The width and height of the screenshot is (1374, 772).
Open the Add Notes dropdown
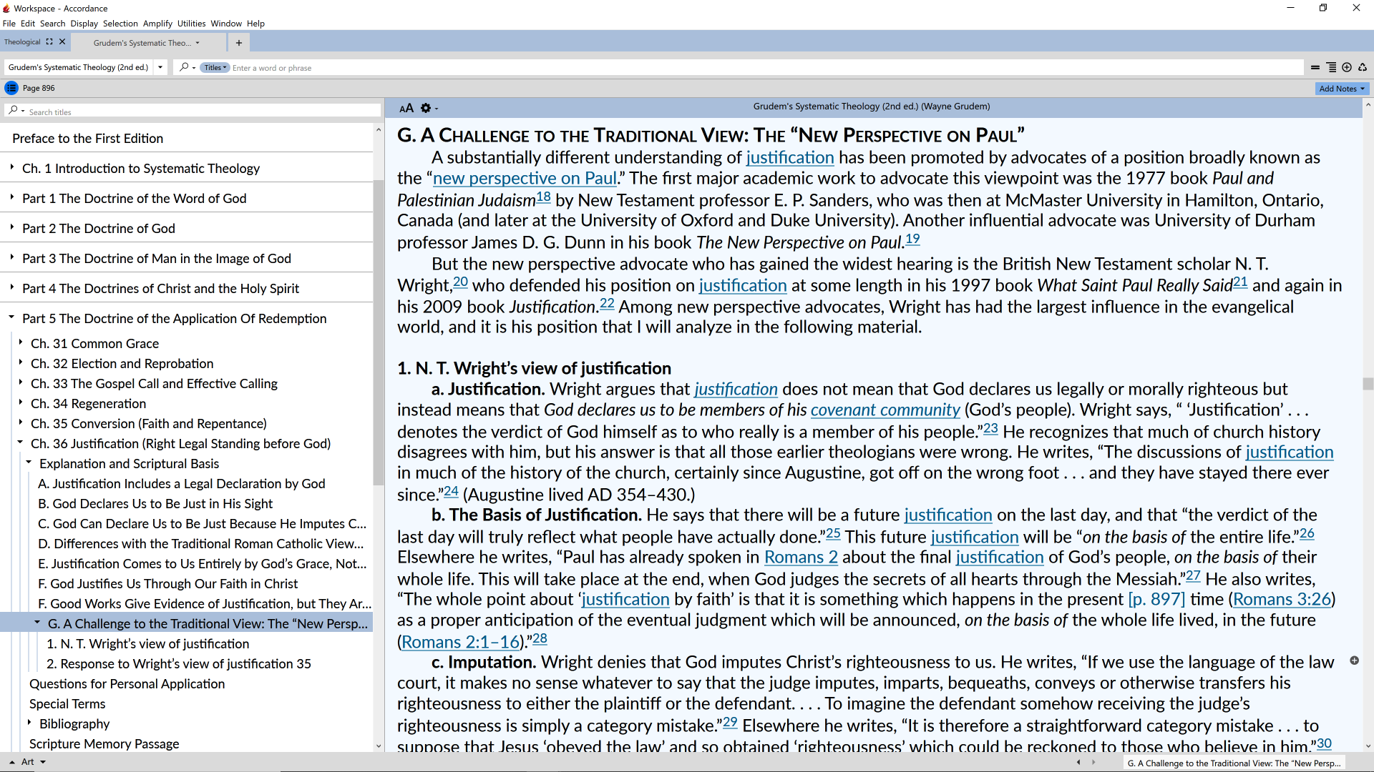coord(1342,89)
